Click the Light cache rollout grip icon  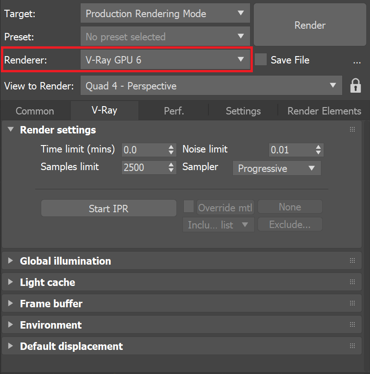tap(352, 282)
